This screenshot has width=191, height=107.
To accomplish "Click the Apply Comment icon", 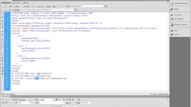I will (x=2, y=52).
